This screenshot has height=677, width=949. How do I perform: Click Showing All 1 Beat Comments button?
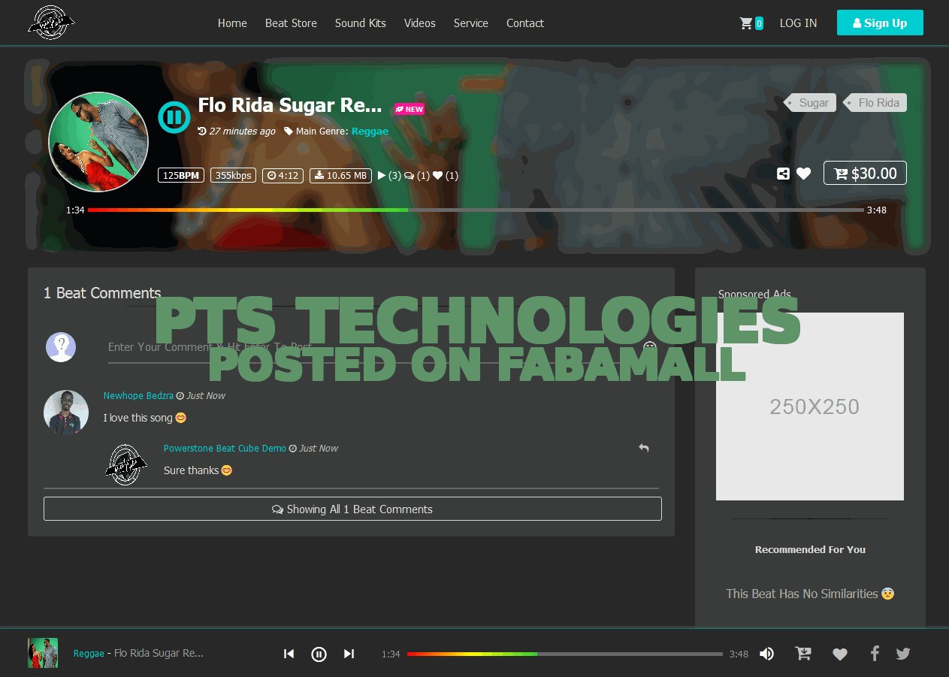(x=352, y=509)
